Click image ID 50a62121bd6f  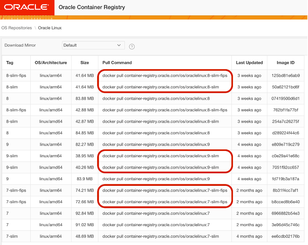click(286, 87)
